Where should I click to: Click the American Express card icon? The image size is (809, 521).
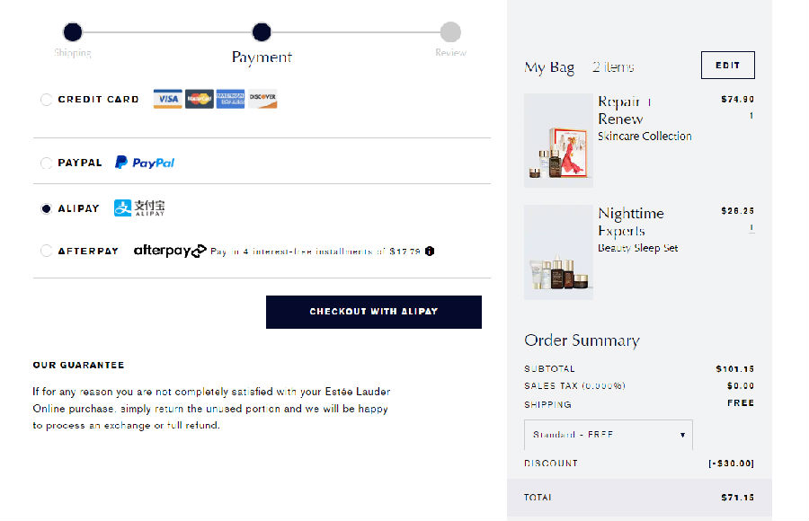click(x=230, y=99)
